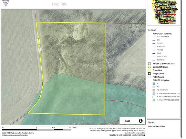This screenshot has height=139, width=186.
Task: Click the Map Title text
Action: 59,4
